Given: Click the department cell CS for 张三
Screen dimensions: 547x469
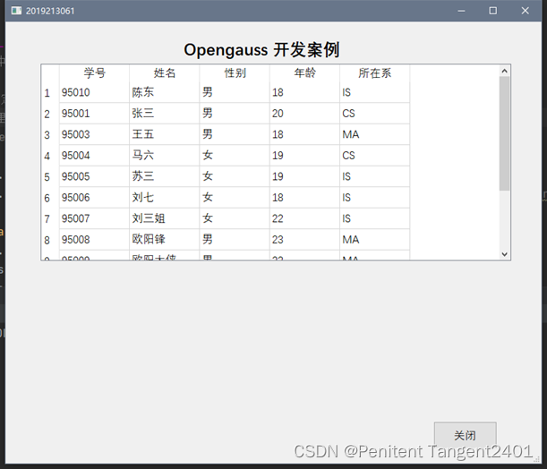Looking at the screenshot, I should coord(375,114).
